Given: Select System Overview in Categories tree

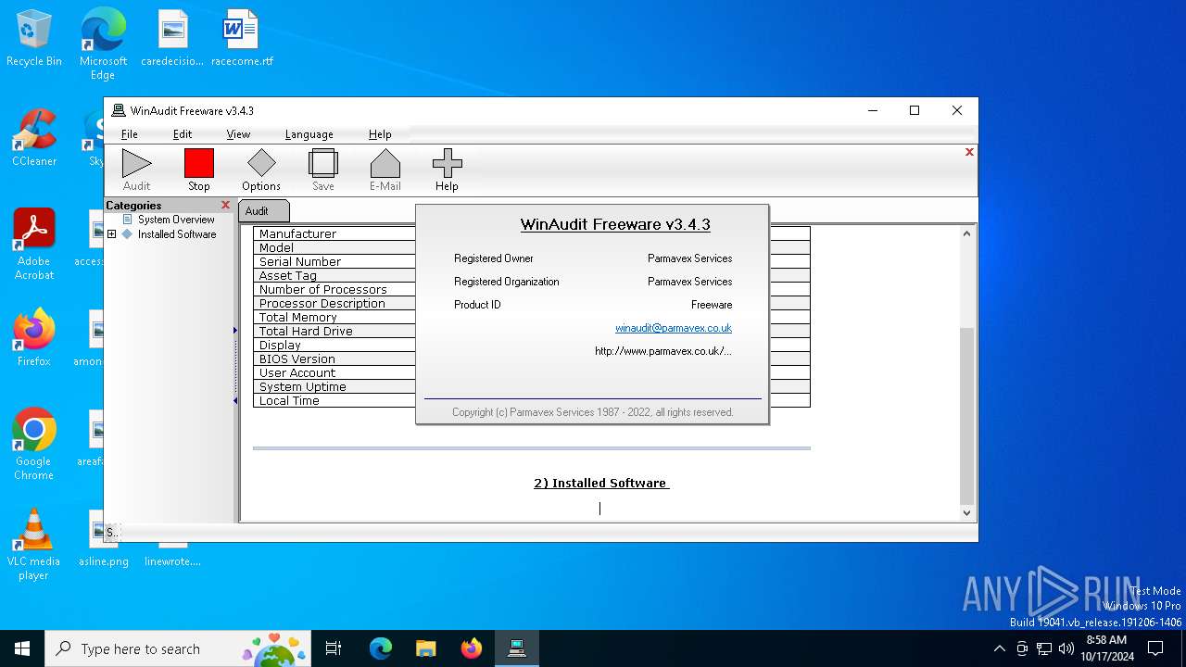Looking at the screenshot, I should click(x=176, y=220).
